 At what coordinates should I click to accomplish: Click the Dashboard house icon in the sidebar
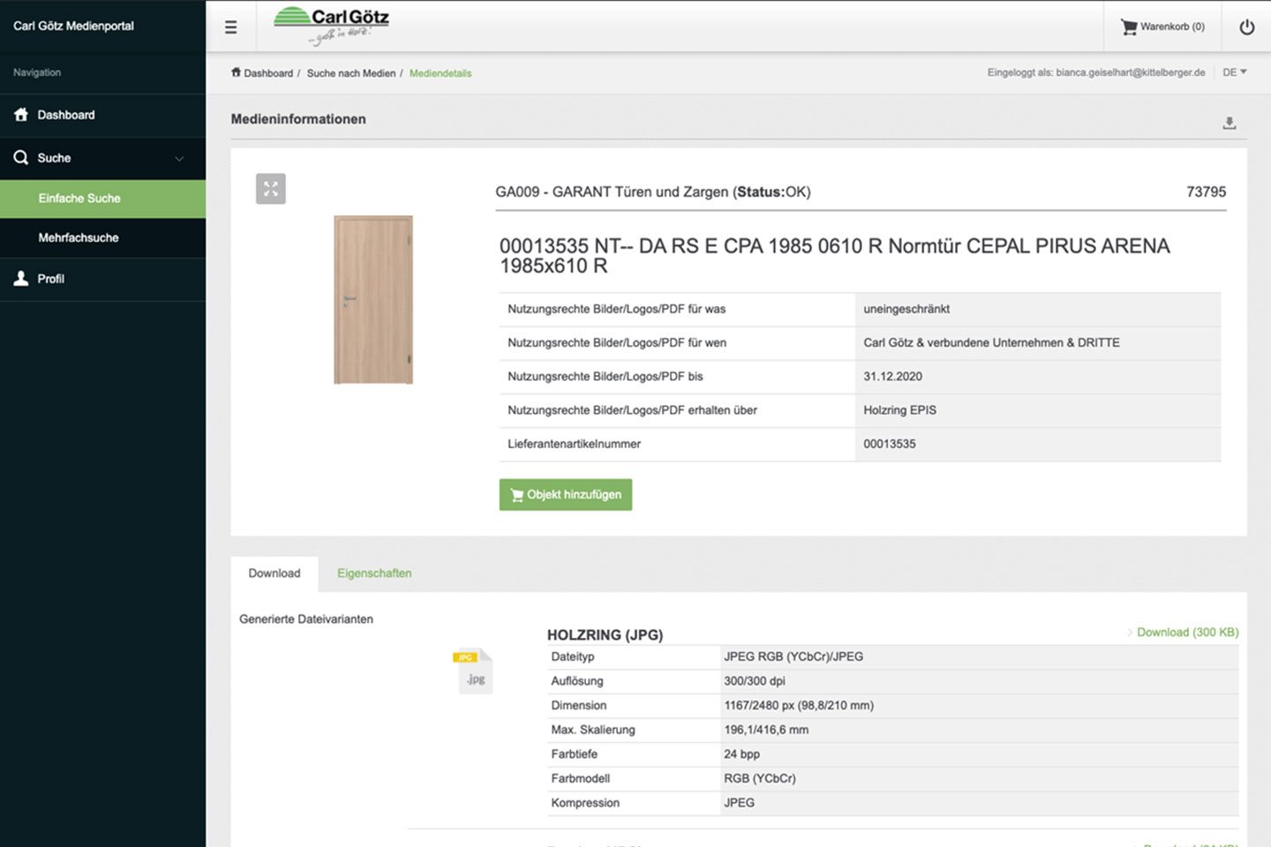click(x=21, y=115)
